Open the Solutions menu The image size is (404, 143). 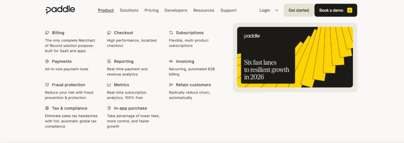pyautogui.click(x=129, y=10)
